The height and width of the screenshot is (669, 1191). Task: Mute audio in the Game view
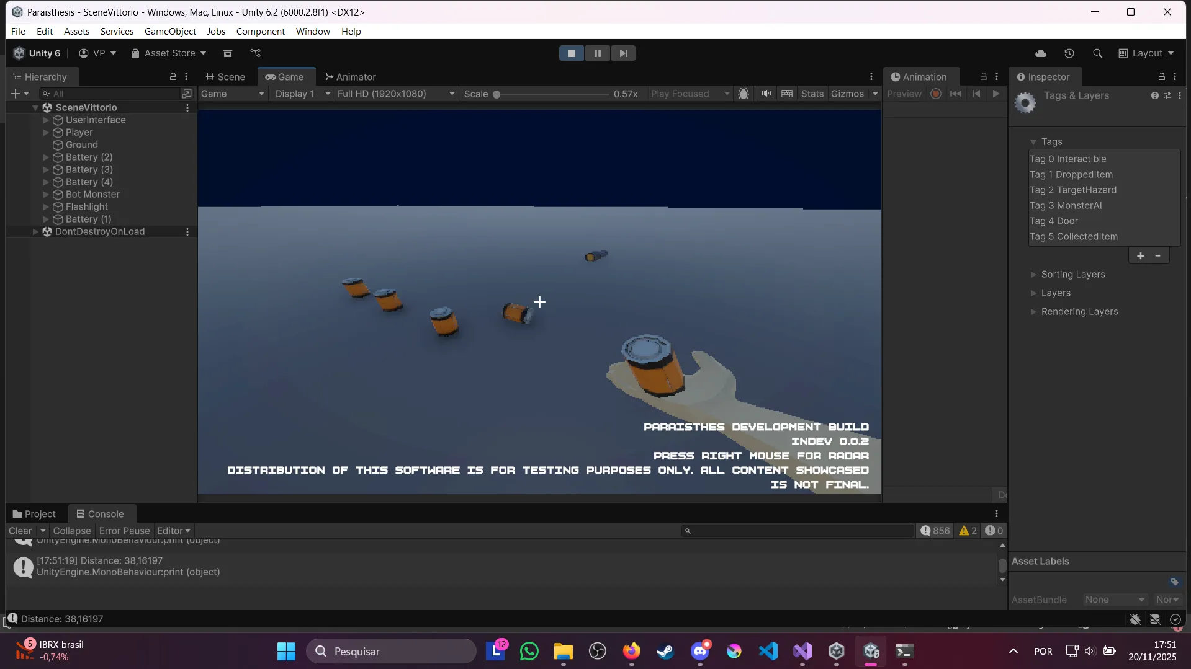[x=766, y=94]
